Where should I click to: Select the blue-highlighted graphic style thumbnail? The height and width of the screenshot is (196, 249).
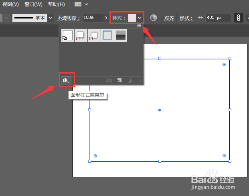(107, 35)
